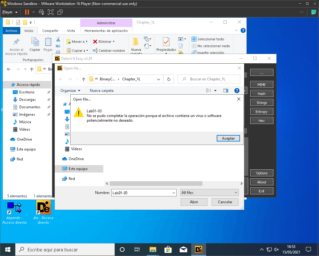
Task: Select Descargas in Explorer quick access
Action: pos(27,100)
